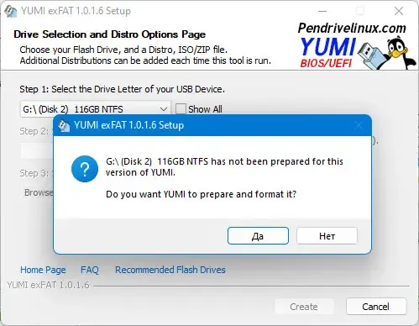Image resolution: width=419 pixels, height=326 pixels.
Task: Confirm formatting with the Да button
Action: (258, 236)
